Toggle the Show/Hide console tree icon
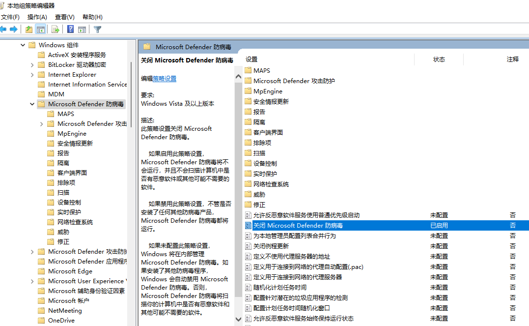This screenshot has width=529, height=326. [x=40, y=30]
